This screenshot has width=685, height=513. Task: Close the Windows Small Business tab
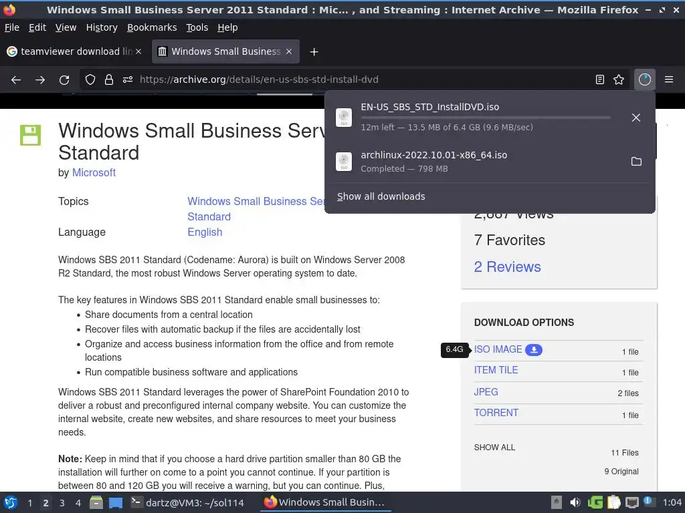click(289, 51)
